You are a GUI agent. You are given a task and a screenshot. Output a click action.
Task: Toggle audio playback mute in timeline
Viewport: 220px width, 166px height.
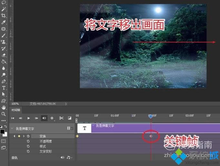coord(44,118)
